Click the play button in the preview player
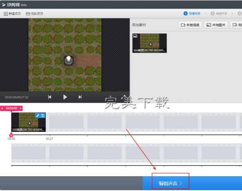This screenshot has width=242, height=191. tap(65, 97)
